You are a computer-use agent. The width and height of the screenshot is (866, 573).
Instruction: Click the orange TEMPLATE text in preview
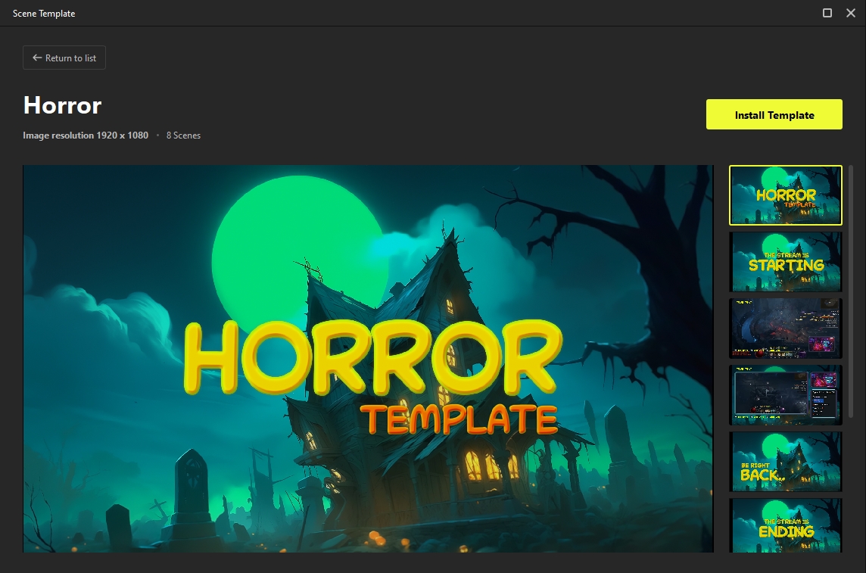pos(459,419)
